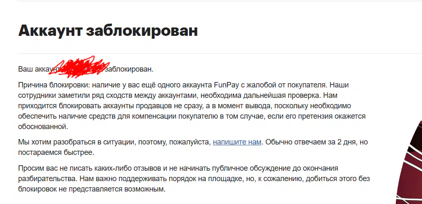Click the word "FunPay" in the reason paragraph
422x204 pixels.
225,85
